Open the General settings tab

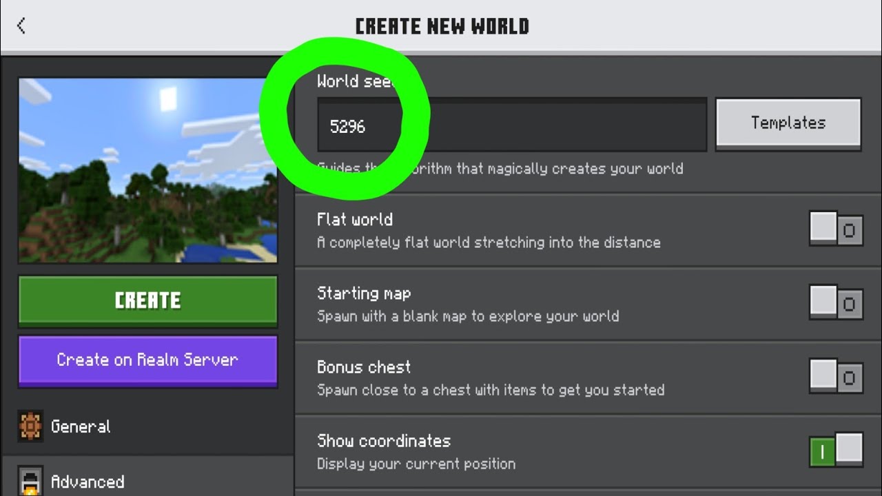point(147,427)
